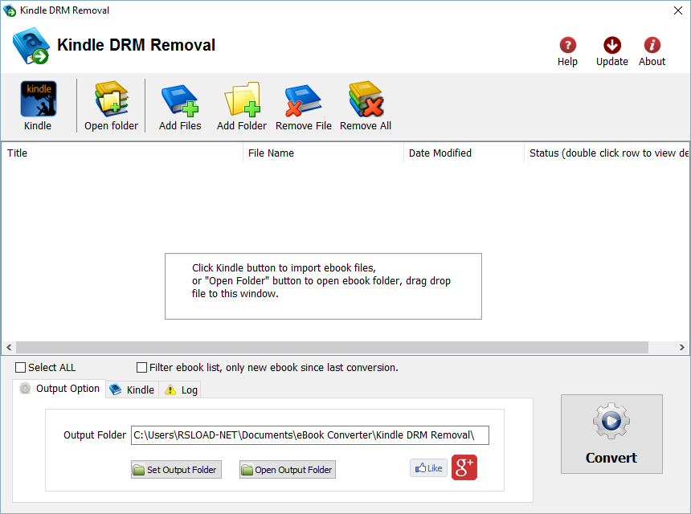Check the Select ALL checkbox
Viewport: 691px width, 514px height.
20,367
